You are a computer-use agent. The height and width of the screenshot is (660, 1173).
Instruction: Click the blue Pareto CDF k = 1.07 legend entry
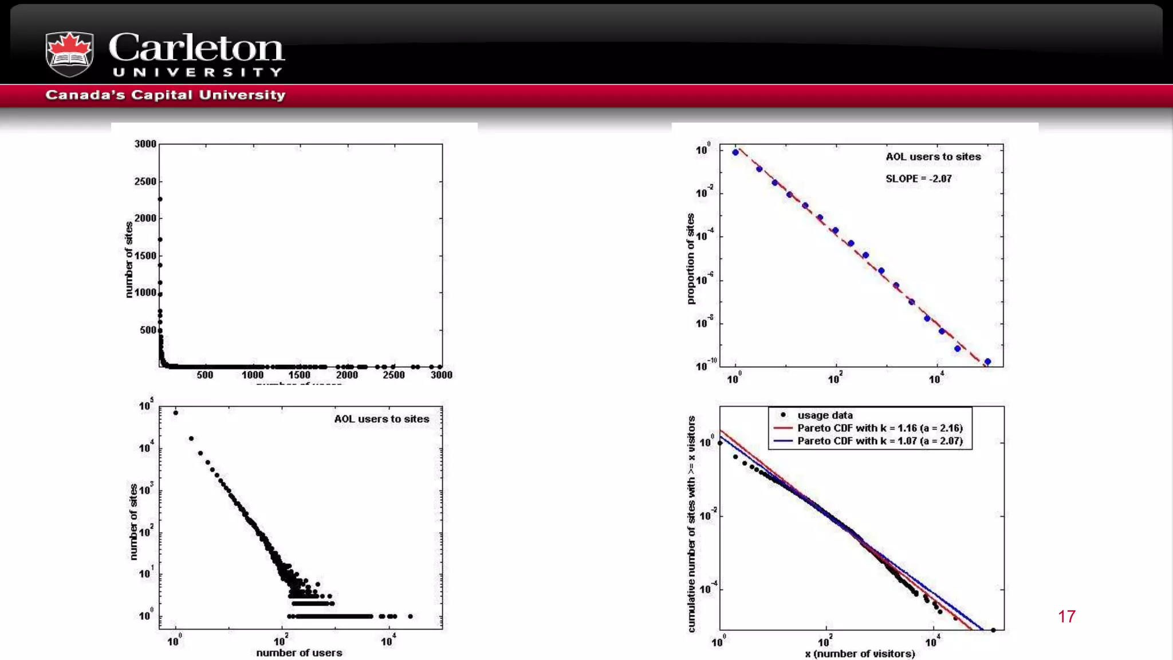tap(879, 441)
